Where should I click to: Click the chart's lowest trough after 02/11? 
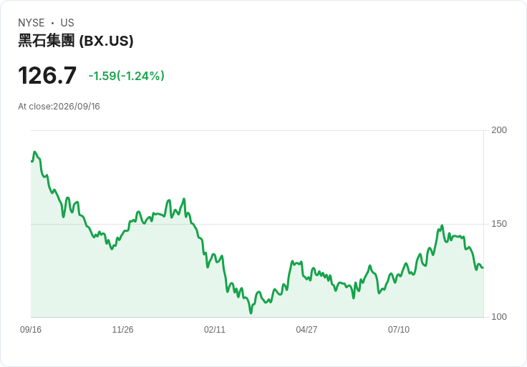coord(251,313)
